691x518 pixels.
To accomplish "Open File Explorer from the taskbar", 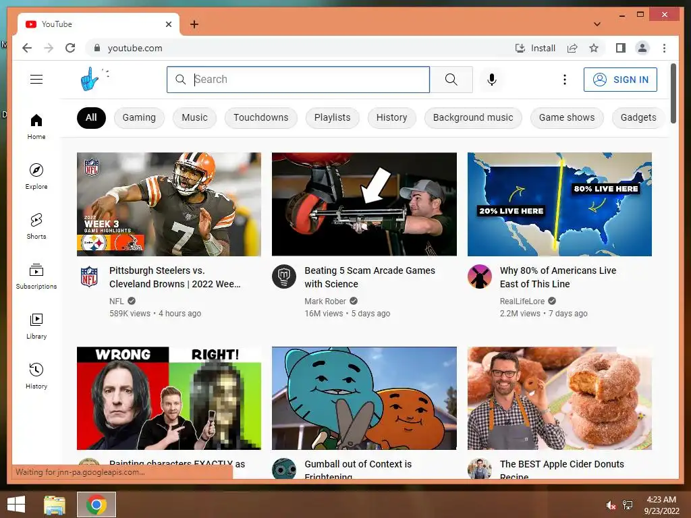I will pos(55,505).
